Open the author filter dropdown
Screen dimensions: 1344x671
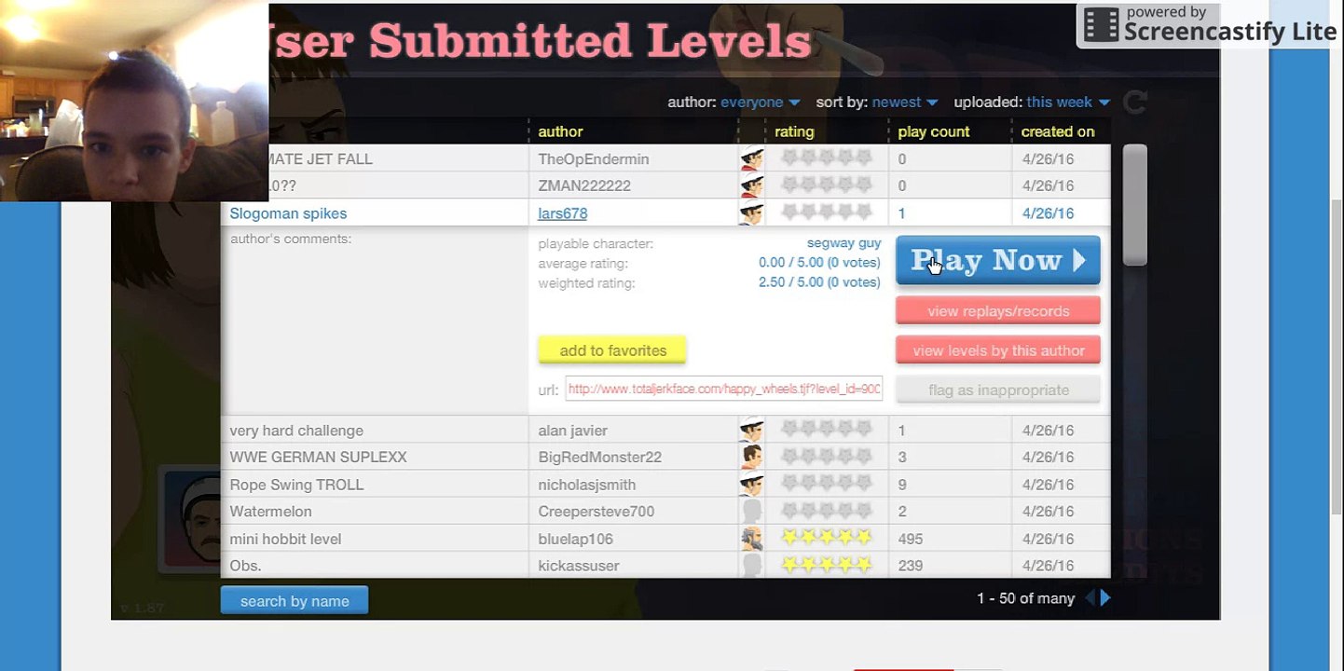(760, 103)
